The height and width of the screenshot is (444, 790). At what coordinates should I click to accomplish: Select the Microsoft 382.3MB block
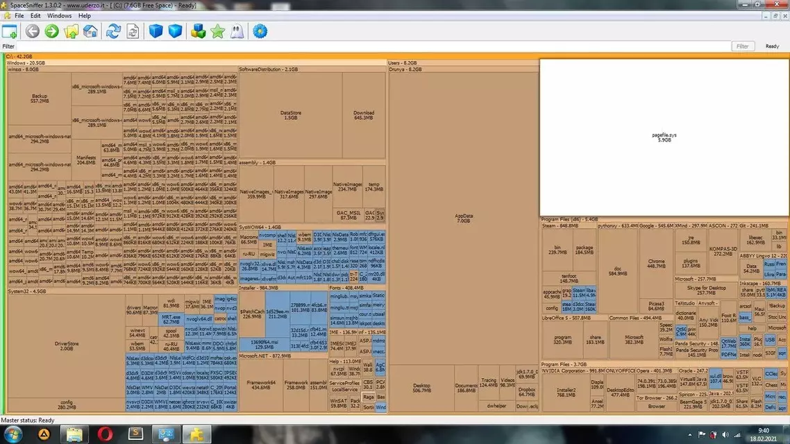click(x=634, y=340)
